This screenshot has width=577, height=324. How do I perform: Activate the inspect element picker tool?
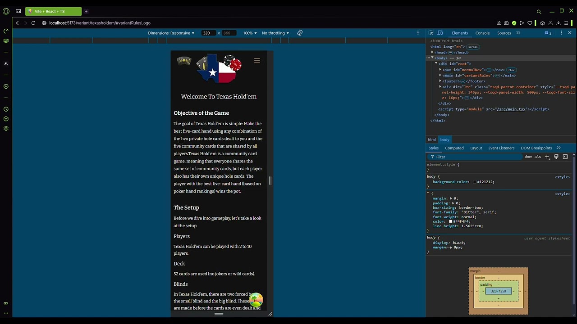click(431, 33)
